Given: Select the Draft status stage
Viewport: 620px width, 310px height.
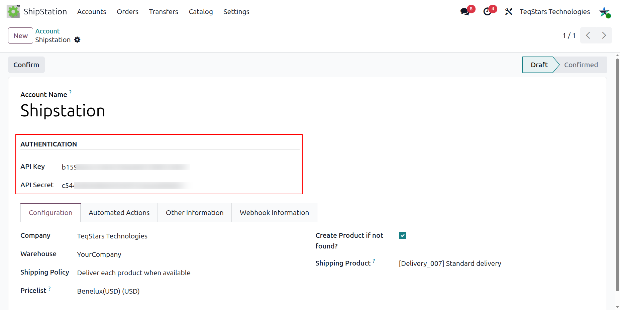Looking at the screenshot, I should point(539,65).
